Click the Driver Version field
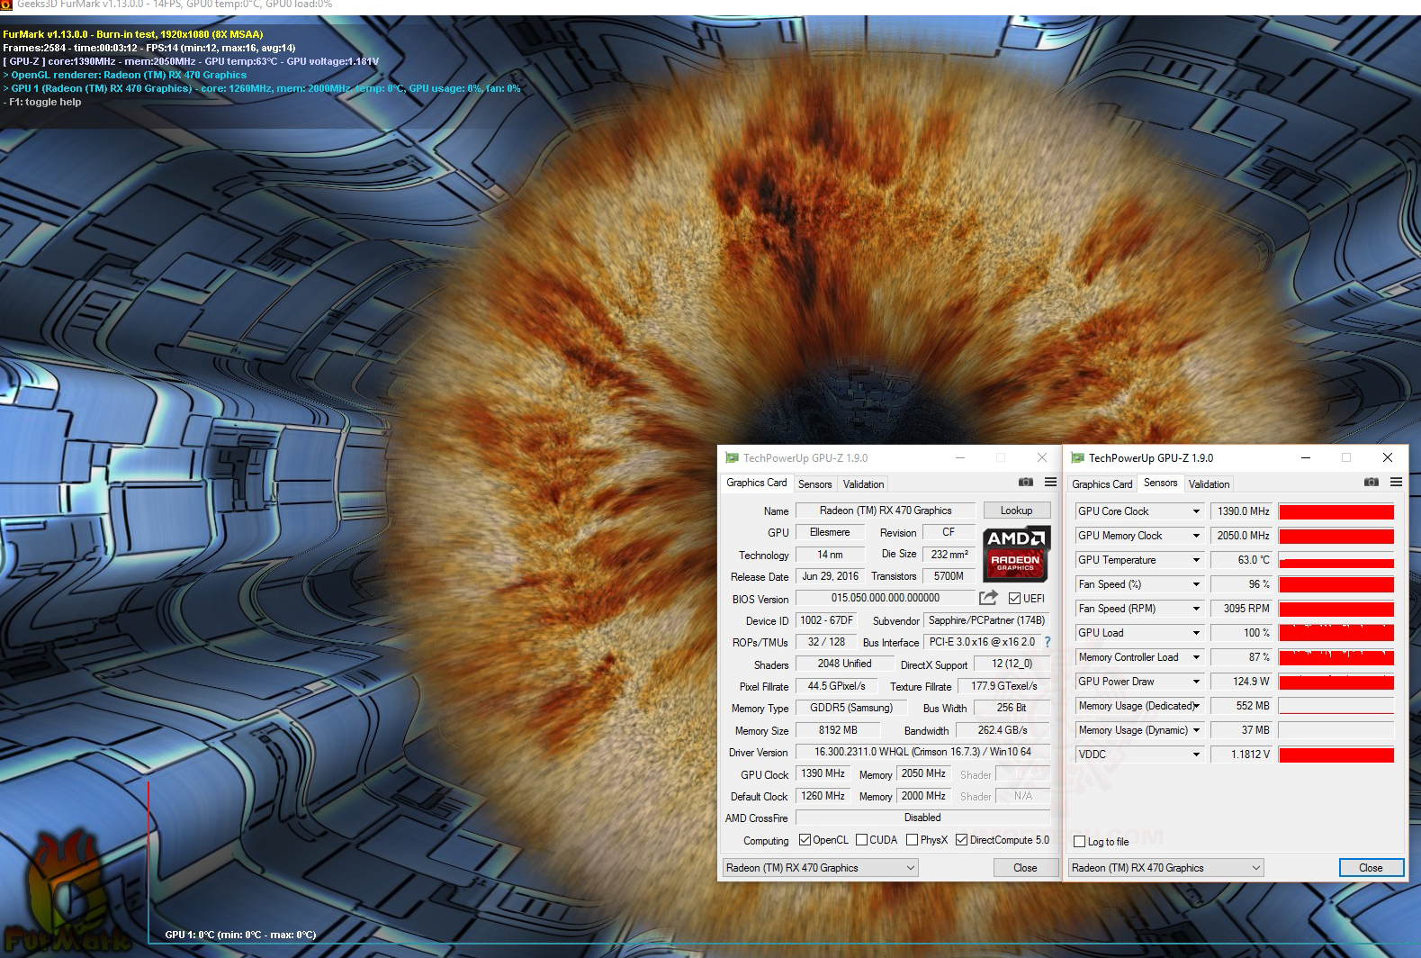1421x958 pixels. 923,752
